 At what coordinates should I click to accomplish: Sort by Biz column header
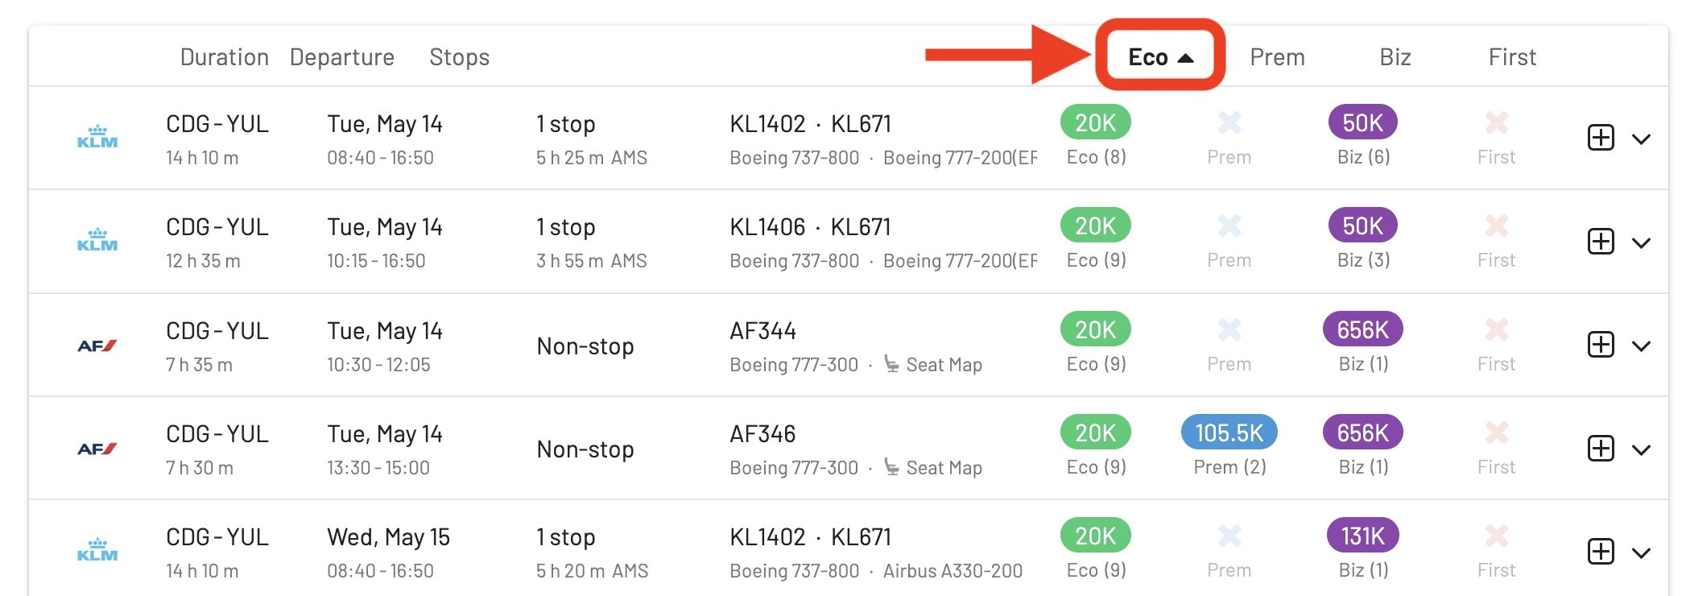[x=1395, y=57]
